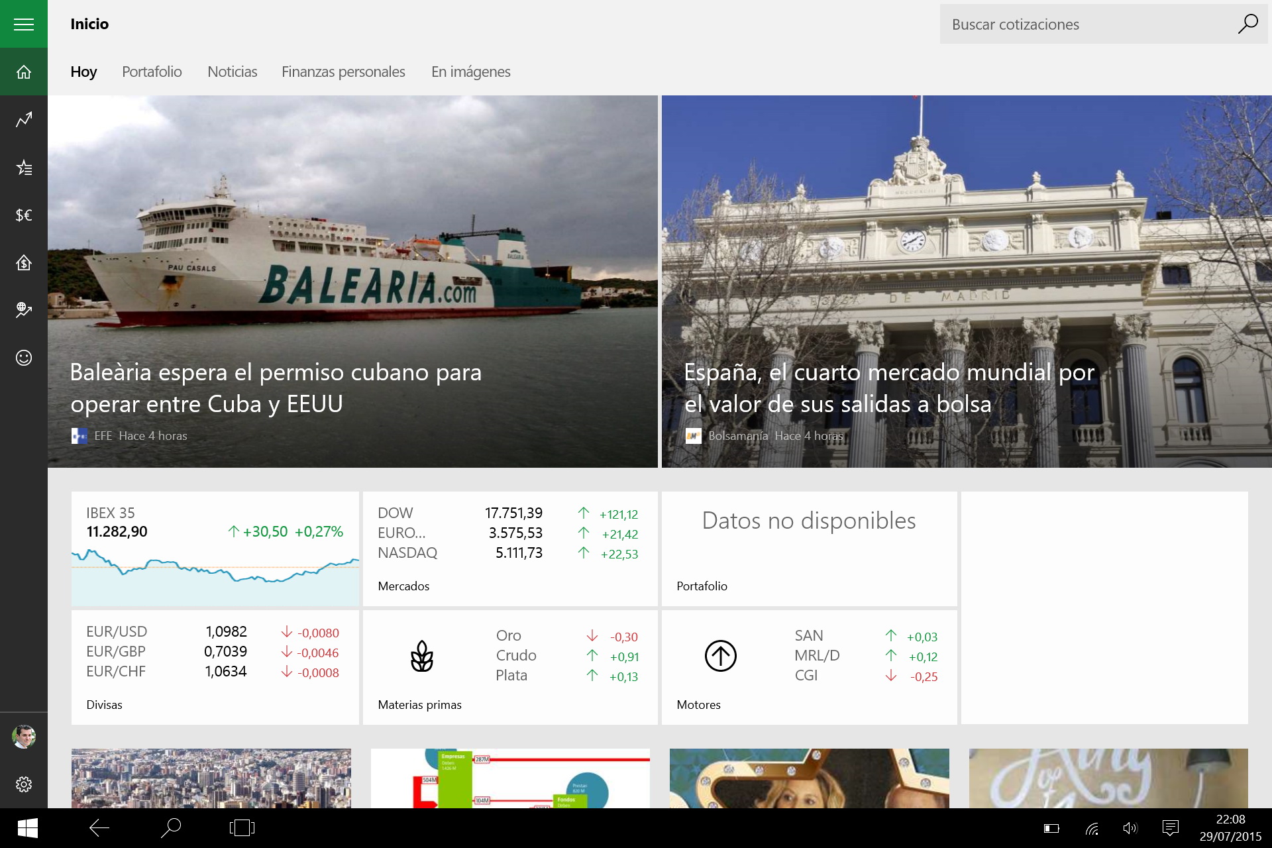
Task: Open the Markets chart icon in sidebar
Action: (24, 120)
